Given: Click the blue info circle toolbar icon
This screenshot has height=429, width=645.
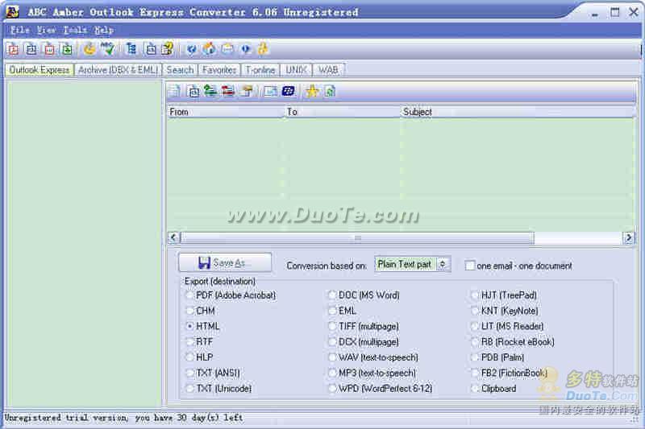Looking at the screenshot, I should coord(246,49).
